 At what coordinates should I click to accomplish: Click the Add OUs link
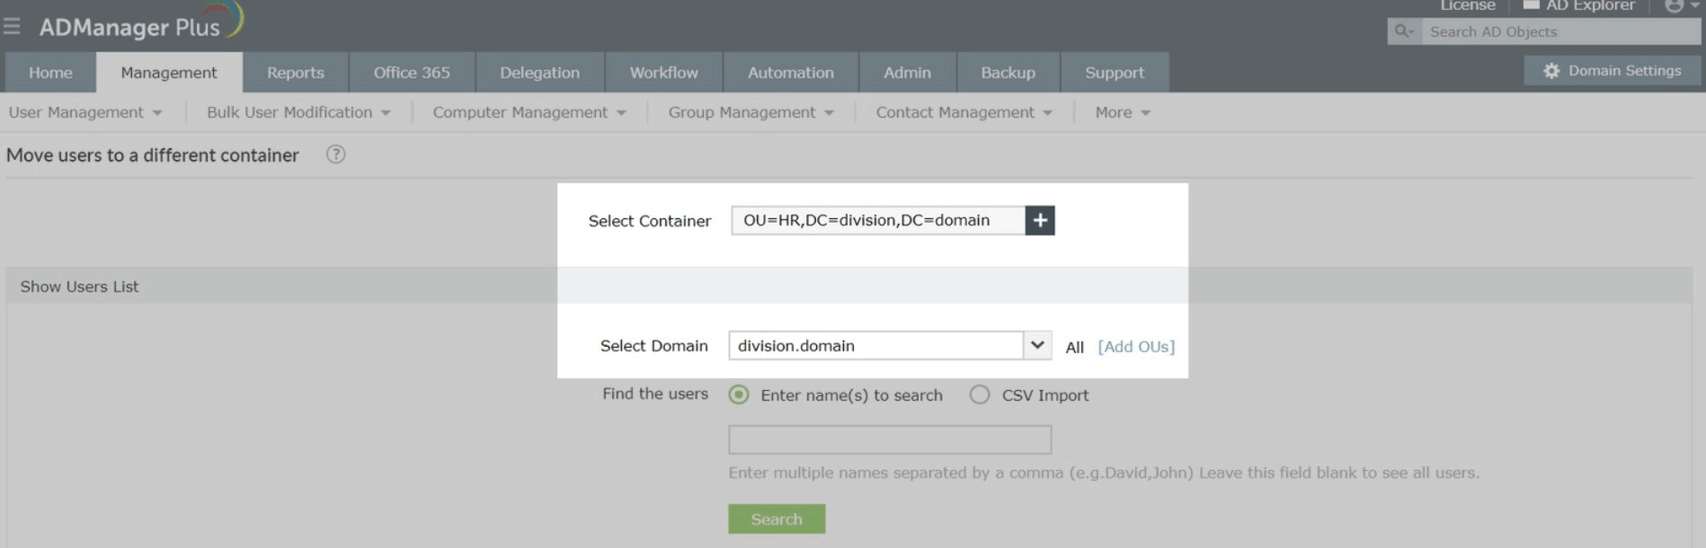[x=1136, y=347]
